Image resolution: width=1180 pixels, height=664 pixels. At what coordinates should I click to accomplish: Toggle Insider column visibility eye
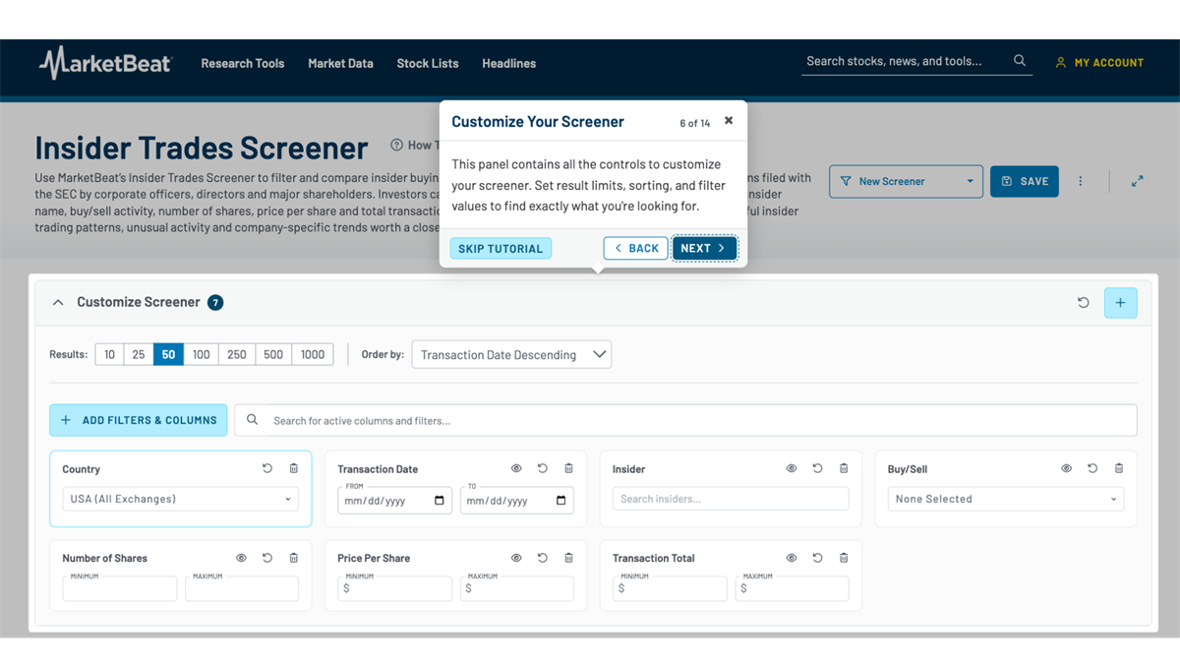(792, 469)
